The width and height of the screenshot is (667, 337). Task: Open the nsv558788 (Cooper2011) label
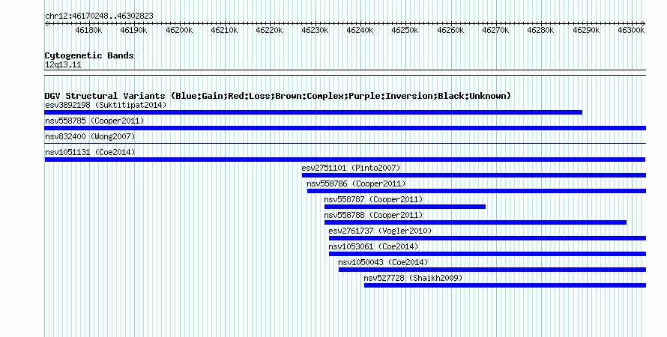tap(373, 215)
